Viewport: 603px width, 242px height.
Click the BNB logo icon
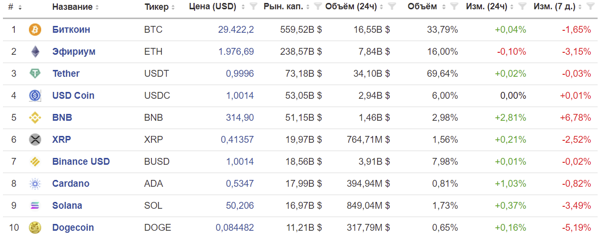coord(35,118)
